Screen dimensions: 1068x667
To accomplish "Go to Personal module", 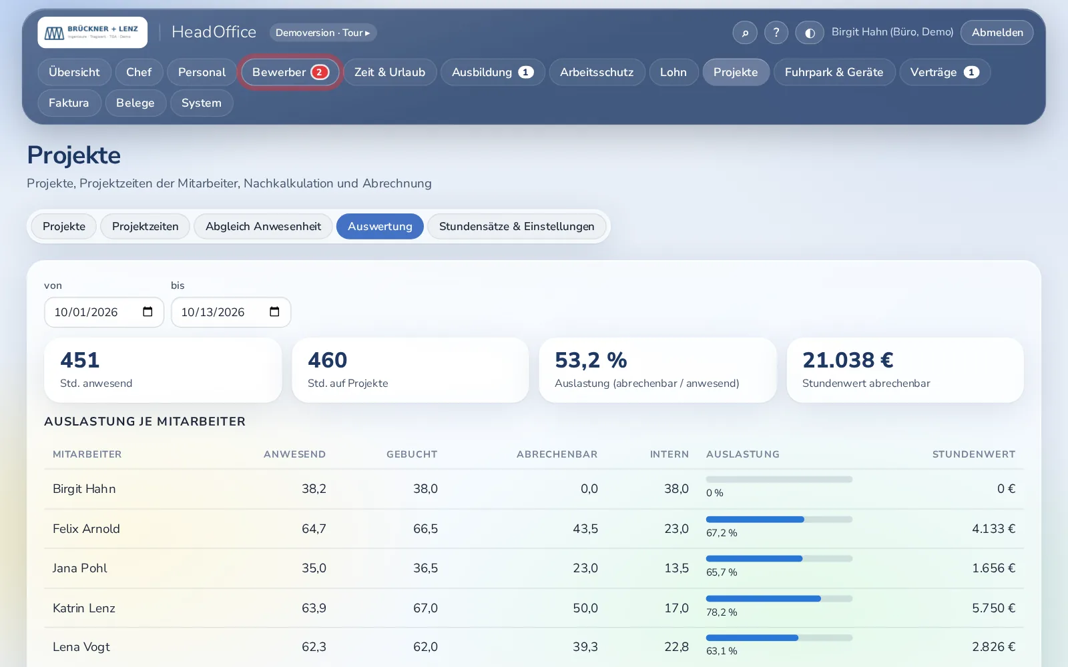I will pyautogui.click(x=202, y=72).
